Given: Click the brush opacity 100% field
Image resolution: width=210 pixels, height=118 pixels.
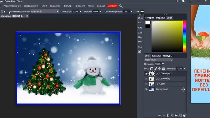Looking at the screenshot, I should (75, 12).
